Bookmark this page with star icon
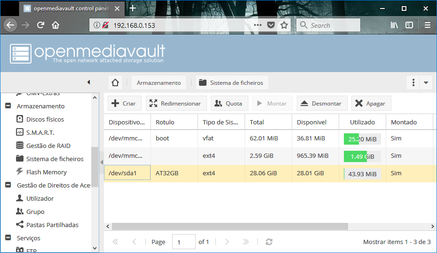Screen dimensions: 437x253 click(284, 25)
